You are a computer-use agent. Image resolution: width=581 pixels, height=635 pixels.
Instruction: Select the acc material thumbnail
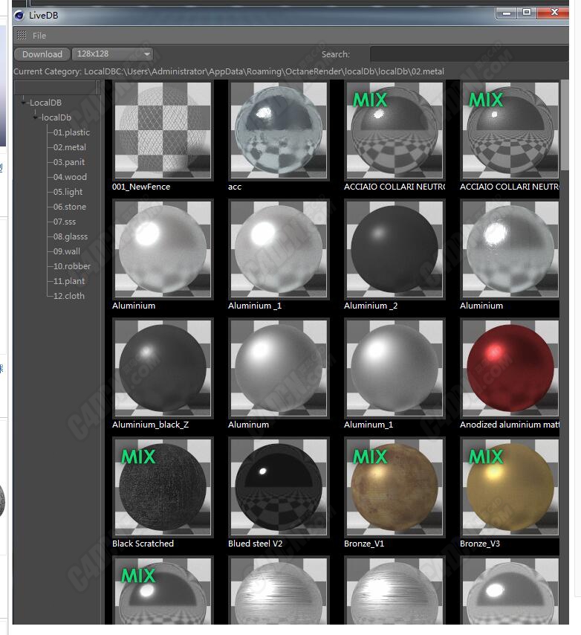[279, 130]
